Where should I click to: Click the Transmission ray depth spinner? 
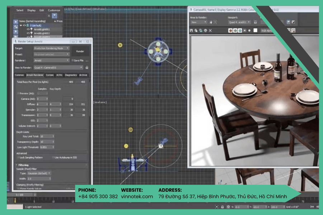pos(55,115)
